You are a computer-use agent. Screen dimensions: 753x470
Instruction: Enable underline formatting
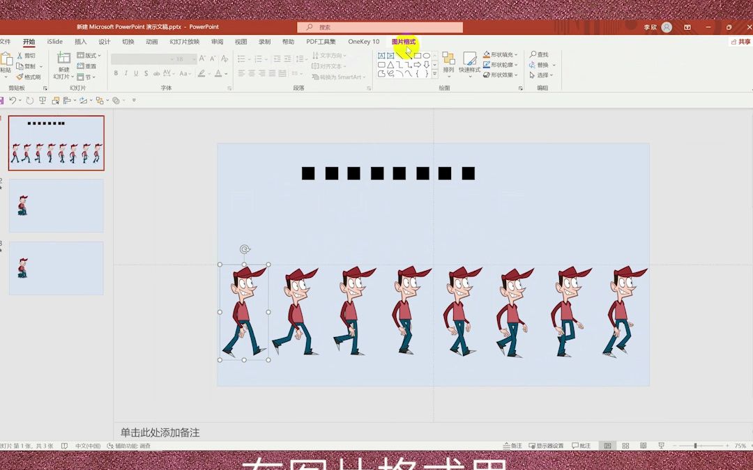tap(137, 72)
